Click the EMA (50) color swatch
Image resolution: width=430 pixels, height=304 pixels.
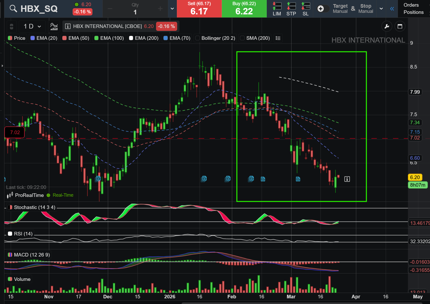point(65,38)
